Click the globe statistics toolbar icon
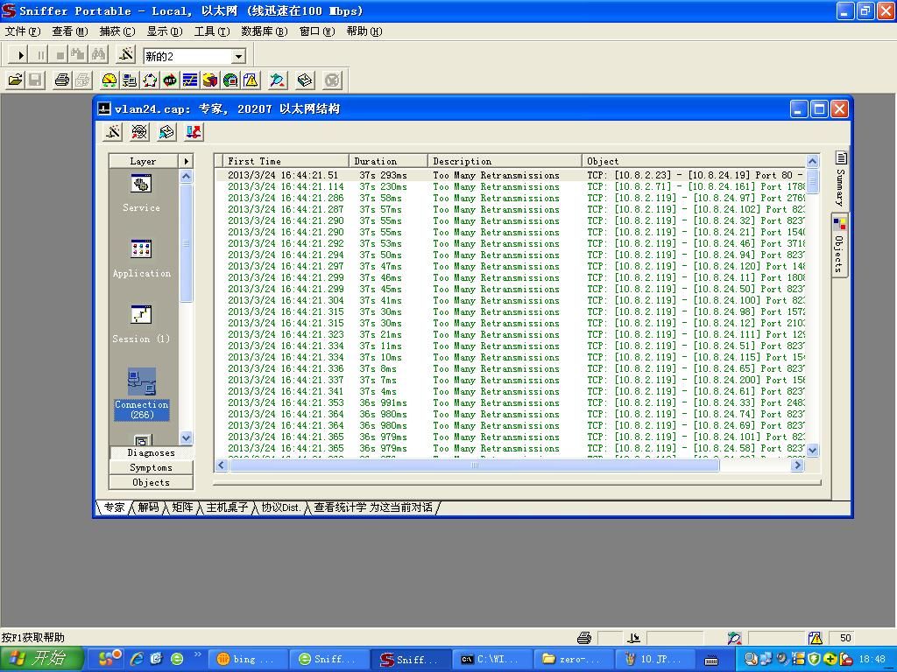Image resolution: width=897 pixels, height=672 pixels. pos(231,80)
